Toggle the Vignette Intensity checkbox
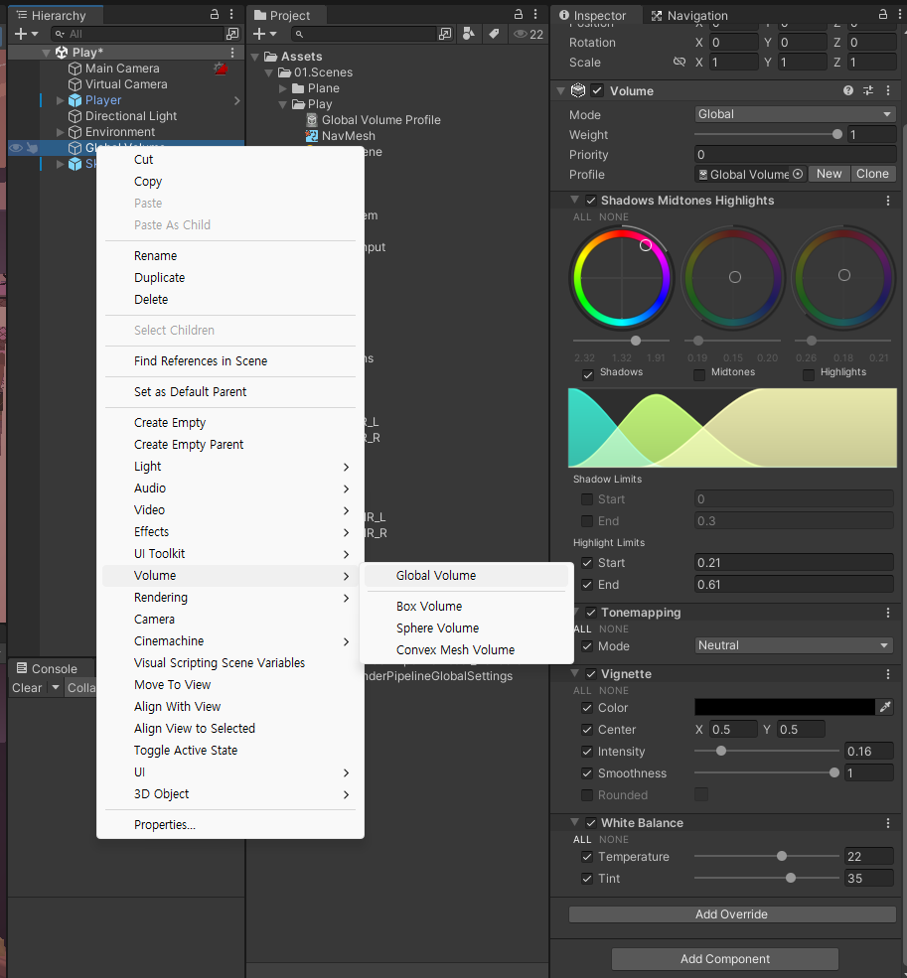 coord(587,751)
